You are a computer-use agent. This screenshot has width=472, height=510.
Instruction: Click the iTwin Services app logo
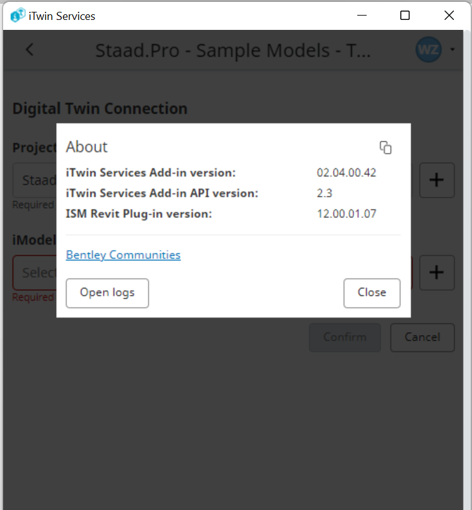[x=17, y=16]
